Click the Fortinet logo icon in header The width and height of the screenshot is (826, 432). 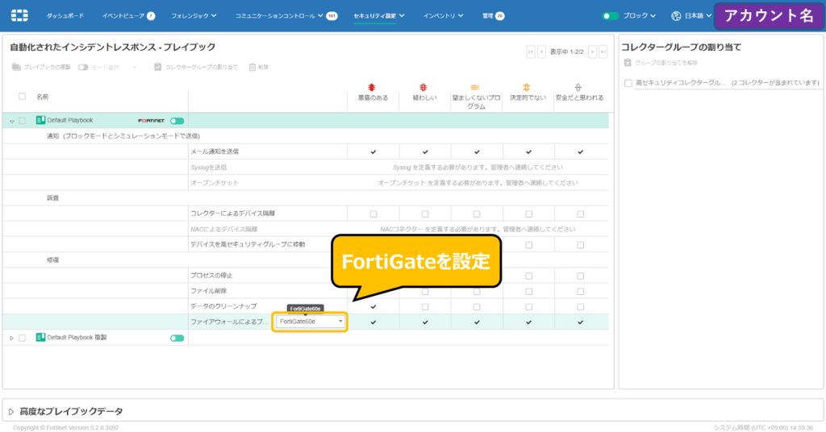tap(19, 16)
